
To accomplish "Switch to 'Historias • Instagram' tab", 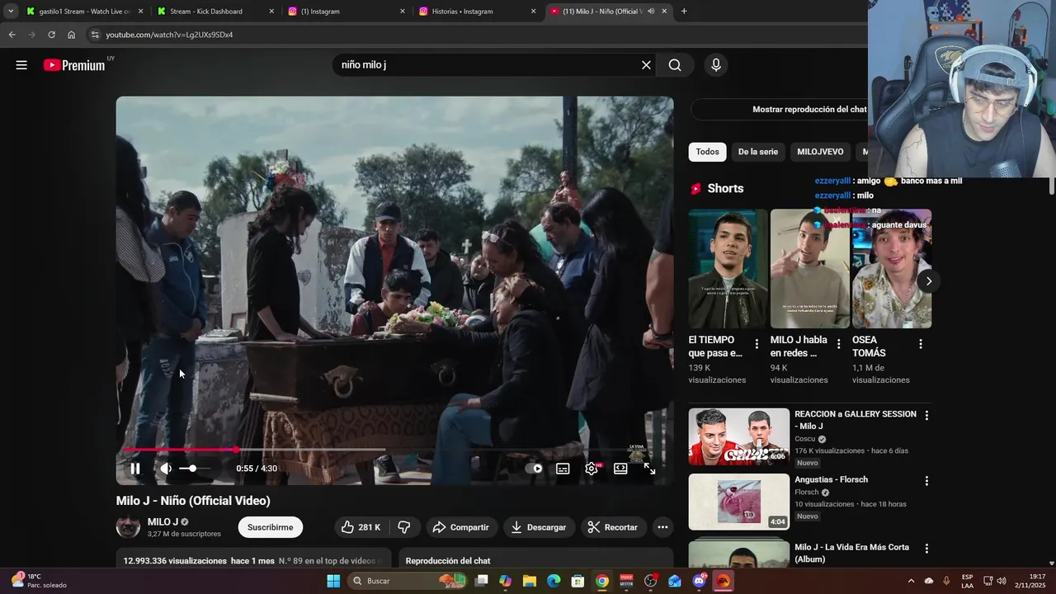I will click(477, 12).
